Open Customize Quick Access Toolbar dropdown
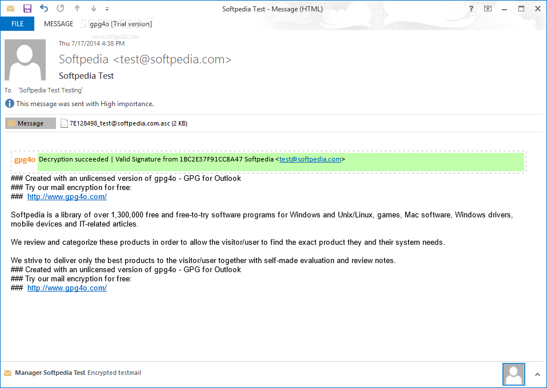 (x=107, y=9)
